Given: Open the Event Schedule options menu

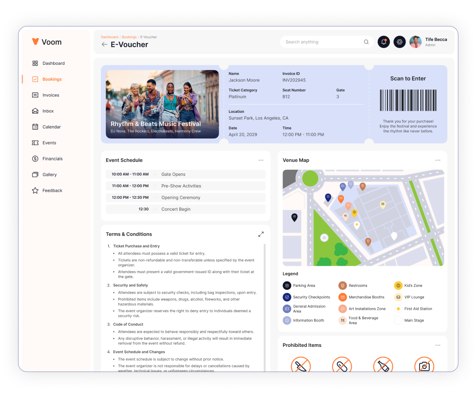Looking at the screenshot, I should (x=261, y=160).
